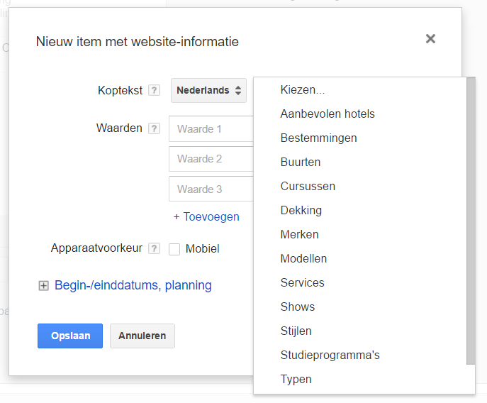
Task: Click the help icon next to Koptekst
Action: 155,91
